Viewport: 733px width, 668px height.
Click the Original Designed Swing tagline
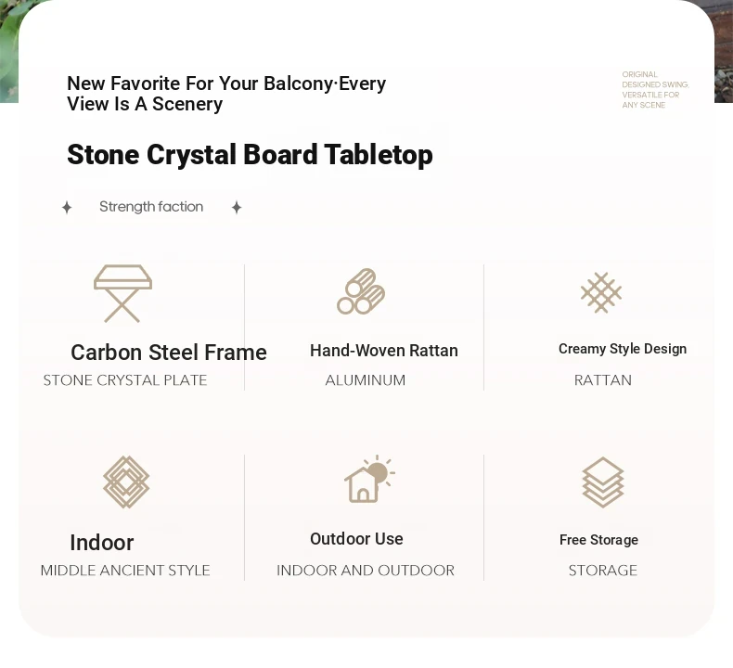(655, 90)
